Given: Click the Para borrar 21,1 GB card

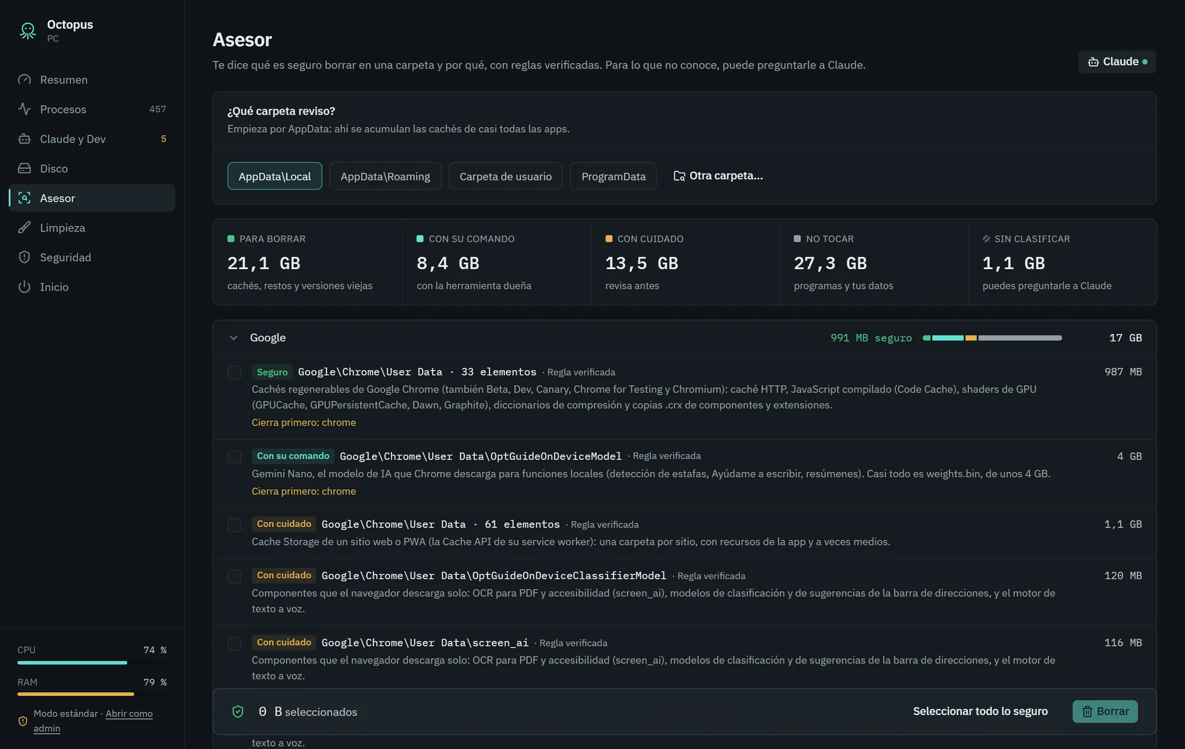Looking at the screenshot, I should point(307,262).
